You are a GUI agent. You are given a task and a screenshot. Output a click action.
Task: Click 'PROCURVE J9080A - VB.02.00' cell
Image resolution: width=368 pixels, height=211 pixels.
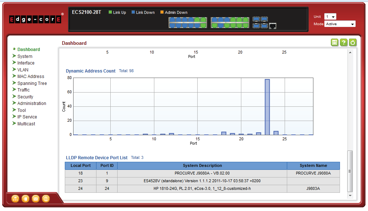[202, 173]
